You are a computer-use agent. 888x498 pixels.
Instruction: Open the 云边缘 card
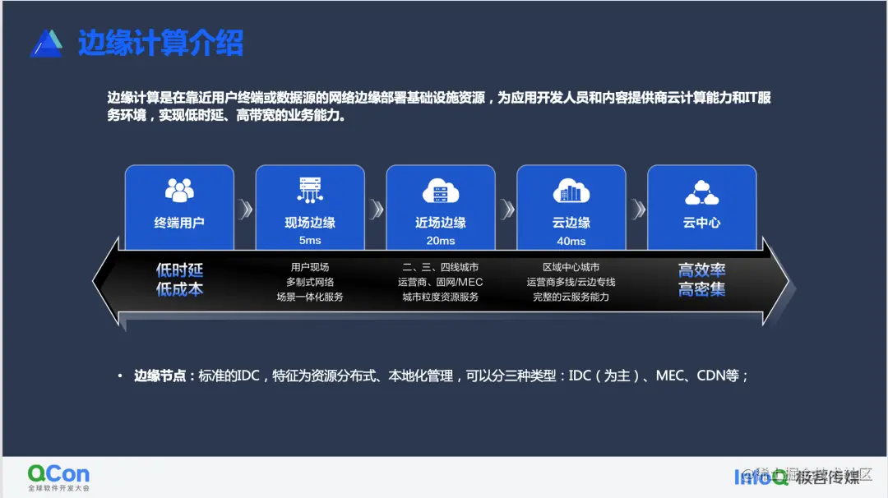click(571, 207)
